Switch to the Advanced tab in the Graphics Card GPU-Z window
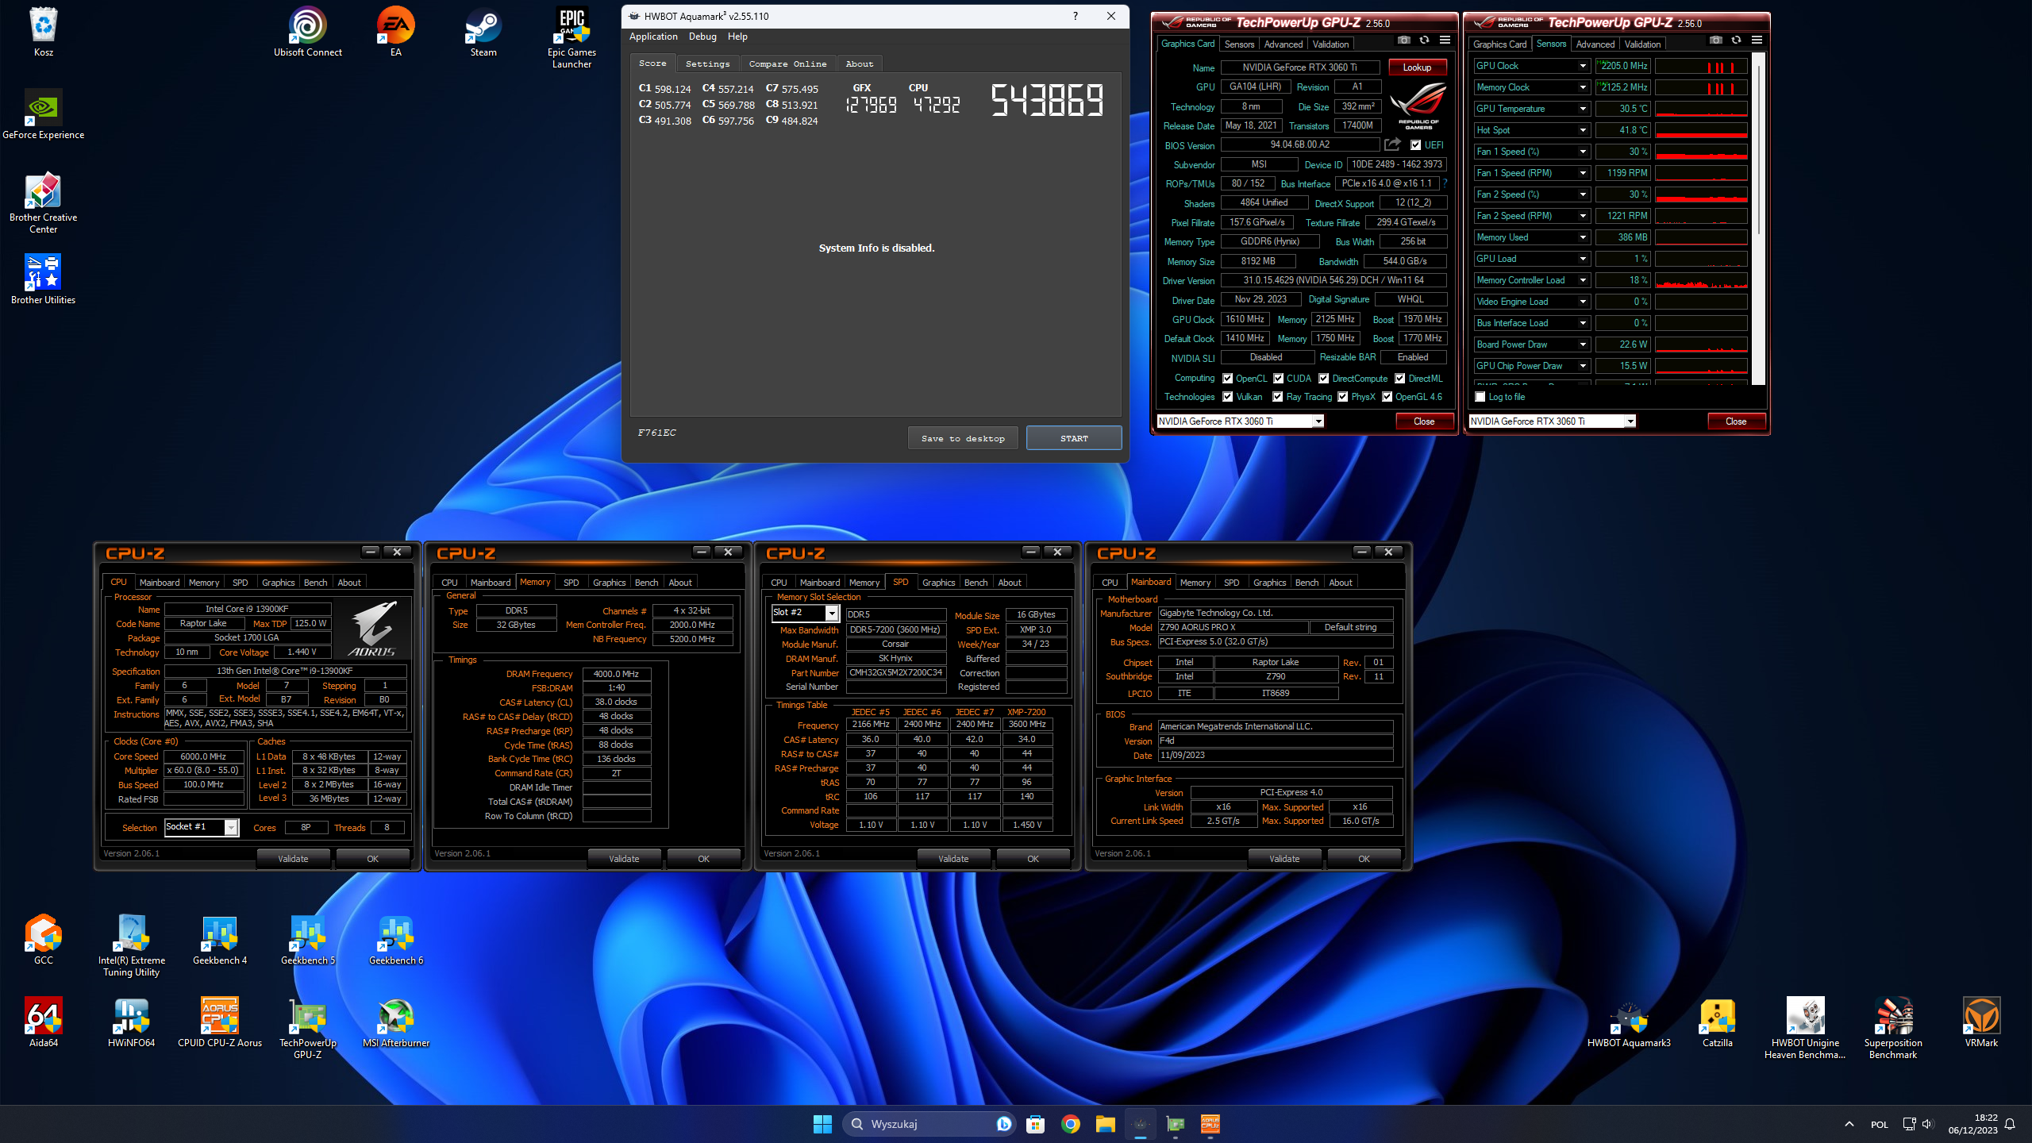 [1283, 44]
